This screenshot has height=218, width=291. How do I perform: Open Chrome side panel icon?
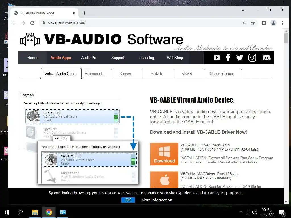[x=264, y=23]
